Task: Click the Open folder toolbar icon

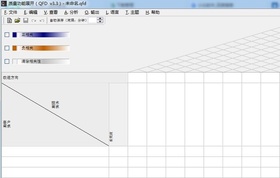Action: coord(17,21)
